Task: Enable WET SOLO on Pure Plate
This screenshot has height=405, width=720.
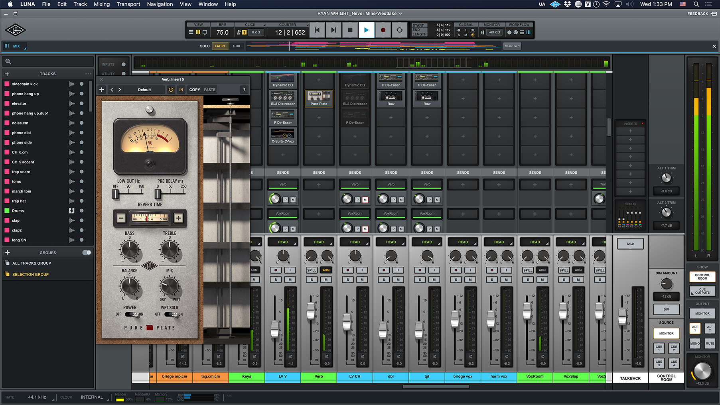Action: 172,314
